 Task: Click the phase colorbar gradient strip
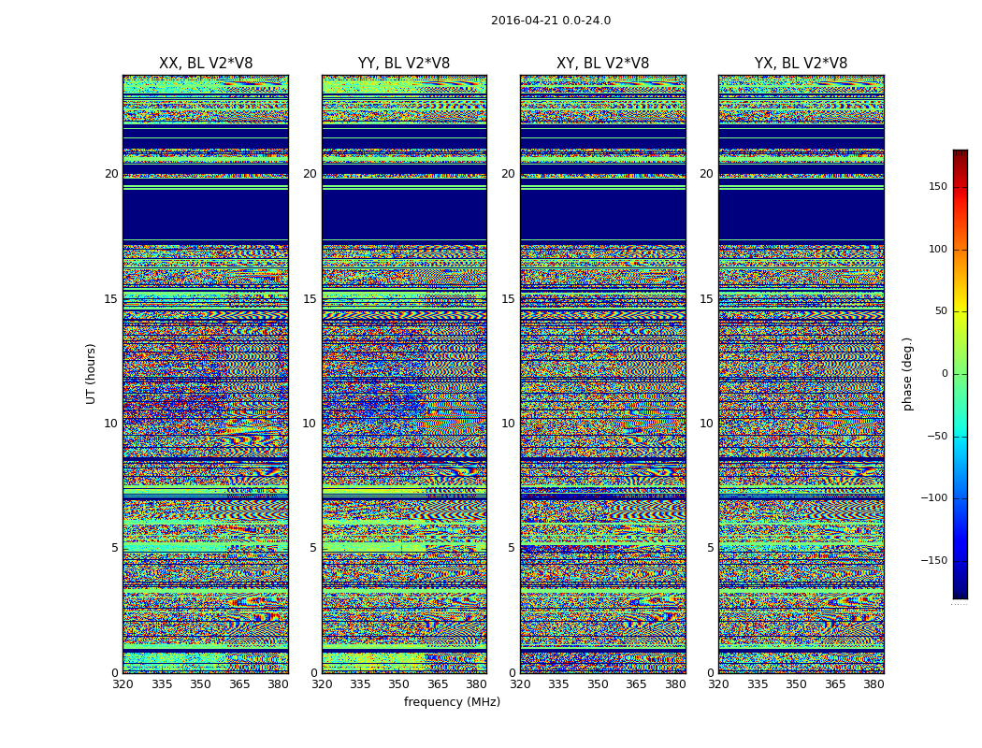960,374
